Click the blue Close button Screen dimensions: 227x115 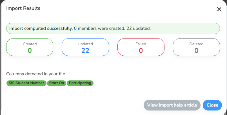pyautogui.click(x=212, y=105)
